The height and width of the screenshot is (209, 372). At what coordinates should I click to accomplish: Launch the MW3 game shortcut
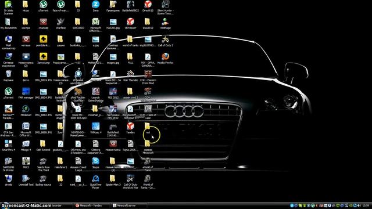point(26,163)
